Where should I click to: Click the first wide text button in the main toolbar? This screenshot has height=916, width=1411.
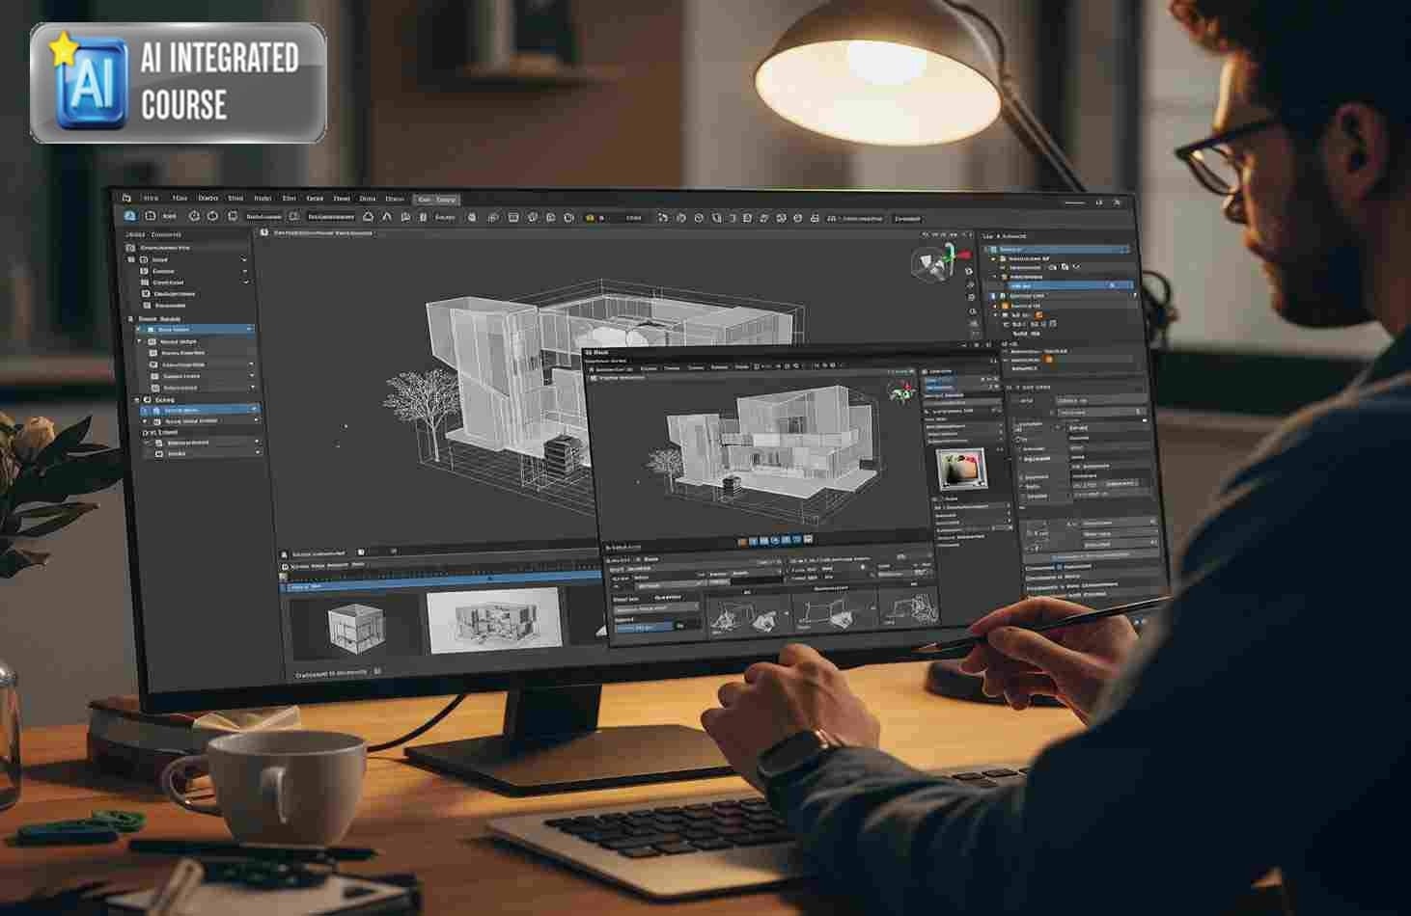[263, 217]
